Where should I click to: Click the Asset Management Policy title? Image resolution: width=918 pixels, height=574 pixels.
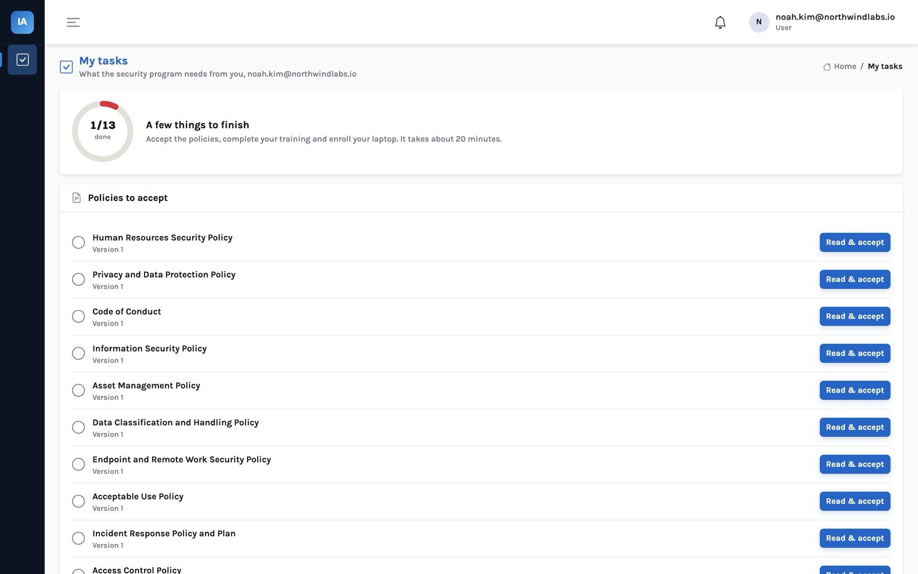[x=146, y=385]
